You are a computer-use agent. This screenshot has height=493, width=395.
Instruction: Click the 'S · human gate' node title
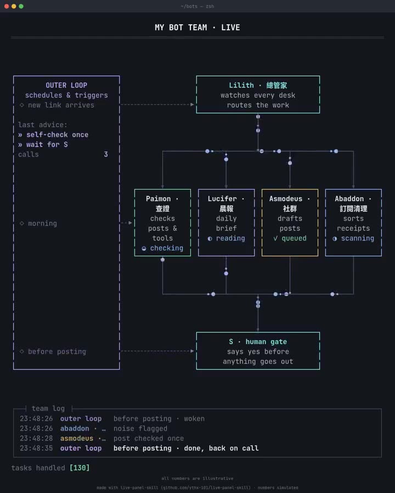[x=258, y=342]
